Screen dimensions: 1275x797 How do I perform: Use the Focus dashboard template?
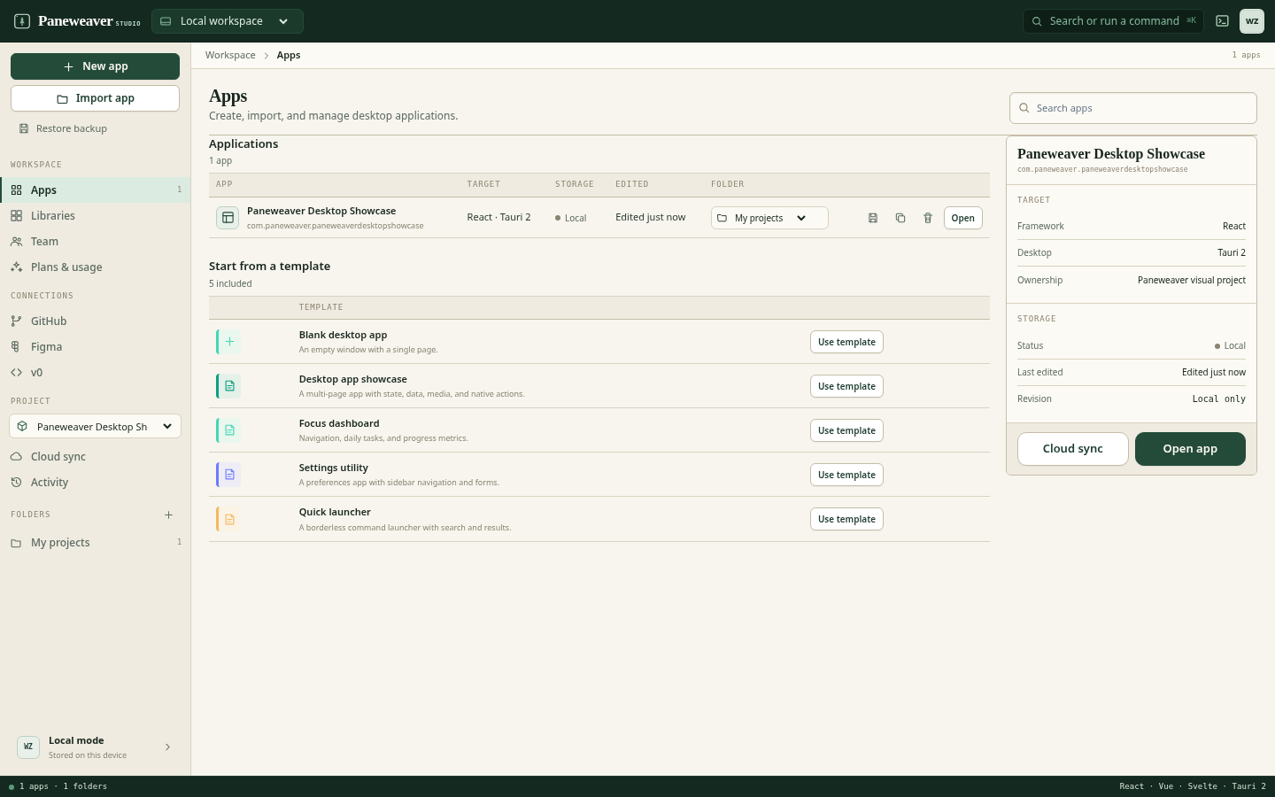(846, 430)
